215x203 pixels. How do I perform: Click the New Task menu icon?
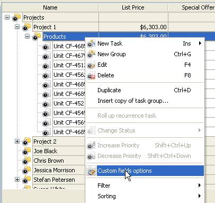click(91, 43)
